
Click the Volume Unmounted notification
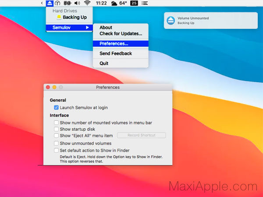211,21
